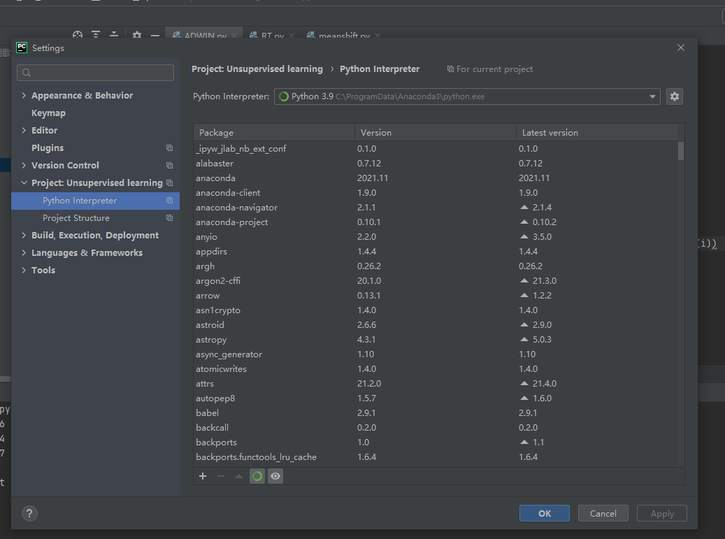The image size is (725, 539).
Task: Upgrade package using the upward arrow icon
Action: pyautogui.click(x=238, y=476)
